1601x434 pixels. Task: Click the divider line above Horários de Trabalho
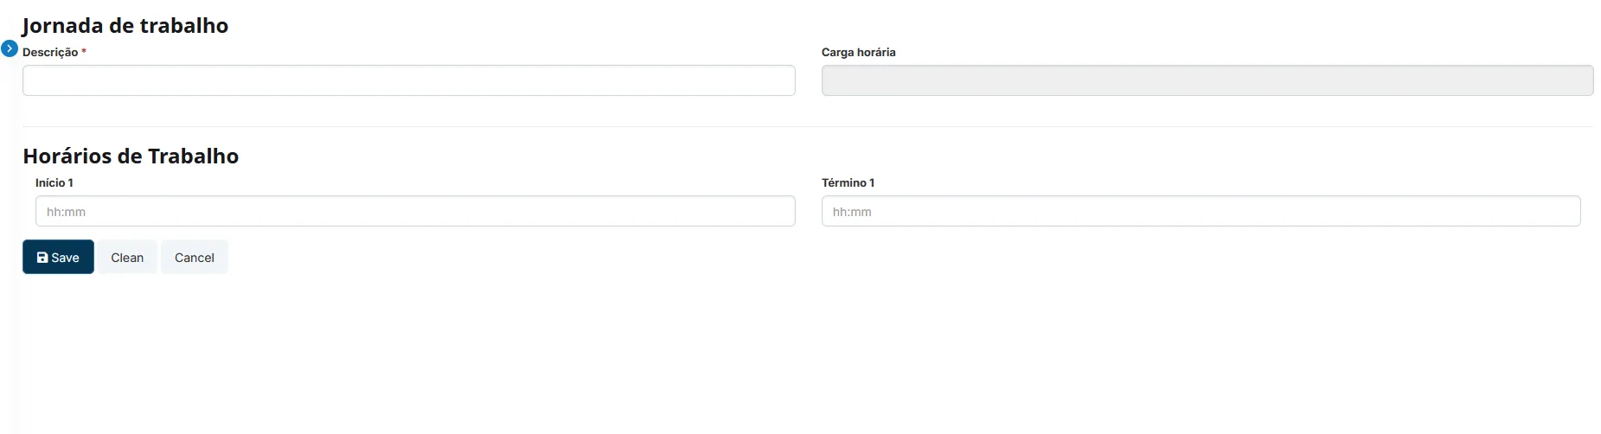pyautogui.click(x=807, y=126)
